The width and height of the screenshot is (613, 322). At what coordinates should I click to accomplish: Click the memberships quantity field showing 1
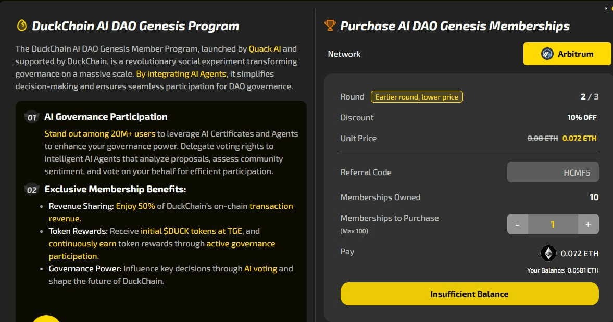553,224
